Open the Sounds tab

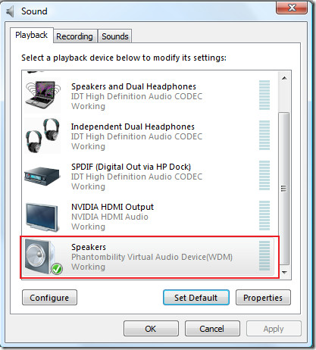coord(115,36)
